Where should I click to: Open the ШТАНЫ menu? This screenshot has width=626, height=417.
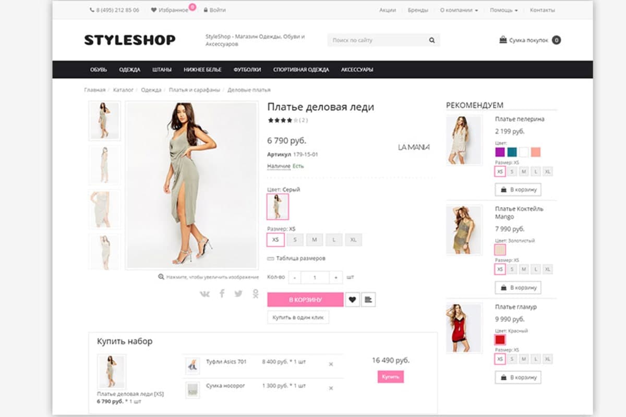(162, 70)
